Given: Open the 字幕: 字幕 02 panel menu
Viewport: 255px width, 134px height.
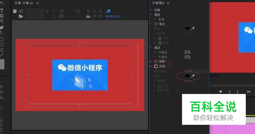Looking at the screenshot, I should (38, 3).
